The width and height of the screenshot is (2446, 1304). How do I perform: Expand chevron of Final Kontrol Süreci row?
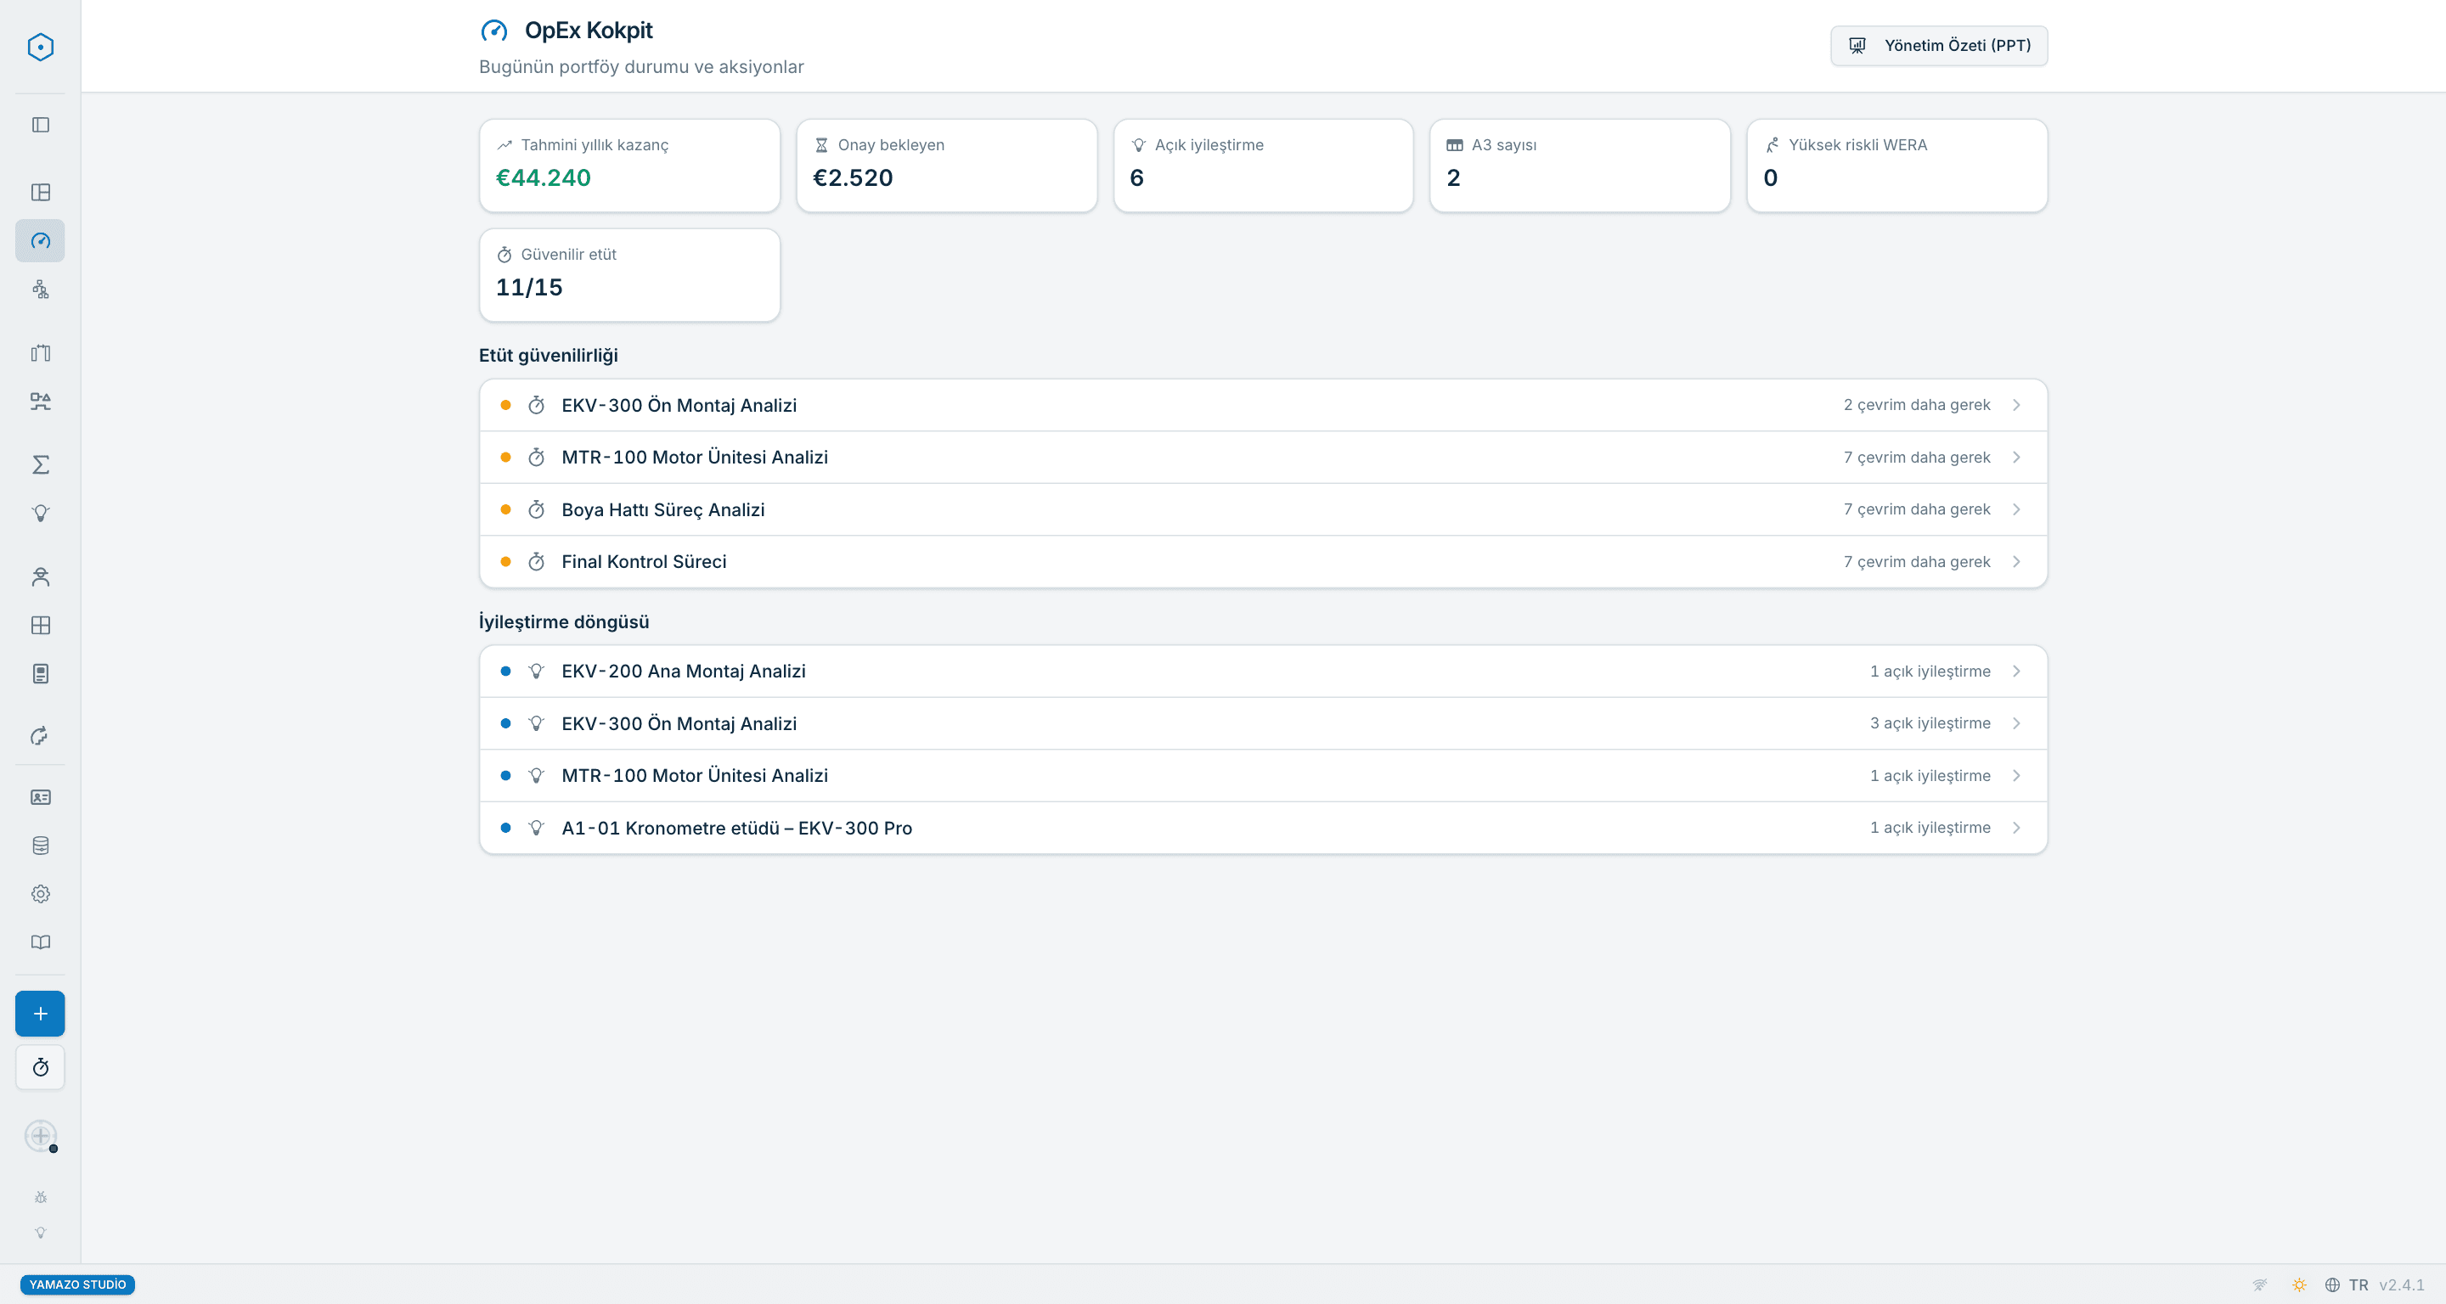point(2017,562)
